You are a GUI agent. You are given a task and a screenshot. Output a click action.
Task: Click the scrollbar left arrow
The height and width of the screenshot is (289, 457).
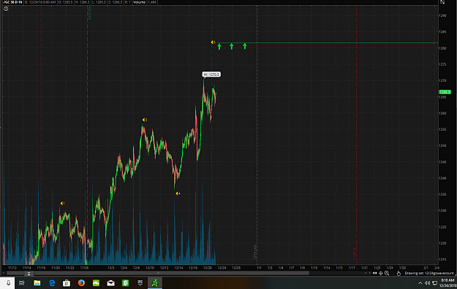4,273
